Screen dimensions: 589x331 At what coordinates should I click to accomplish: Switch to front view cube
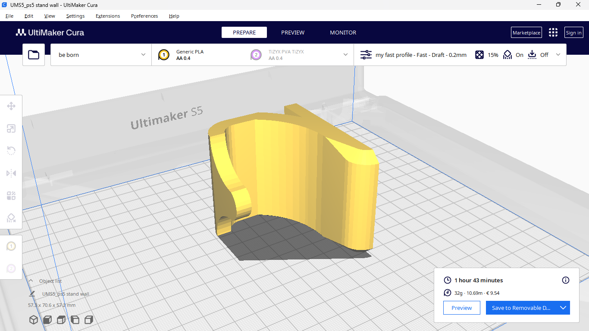47,320
